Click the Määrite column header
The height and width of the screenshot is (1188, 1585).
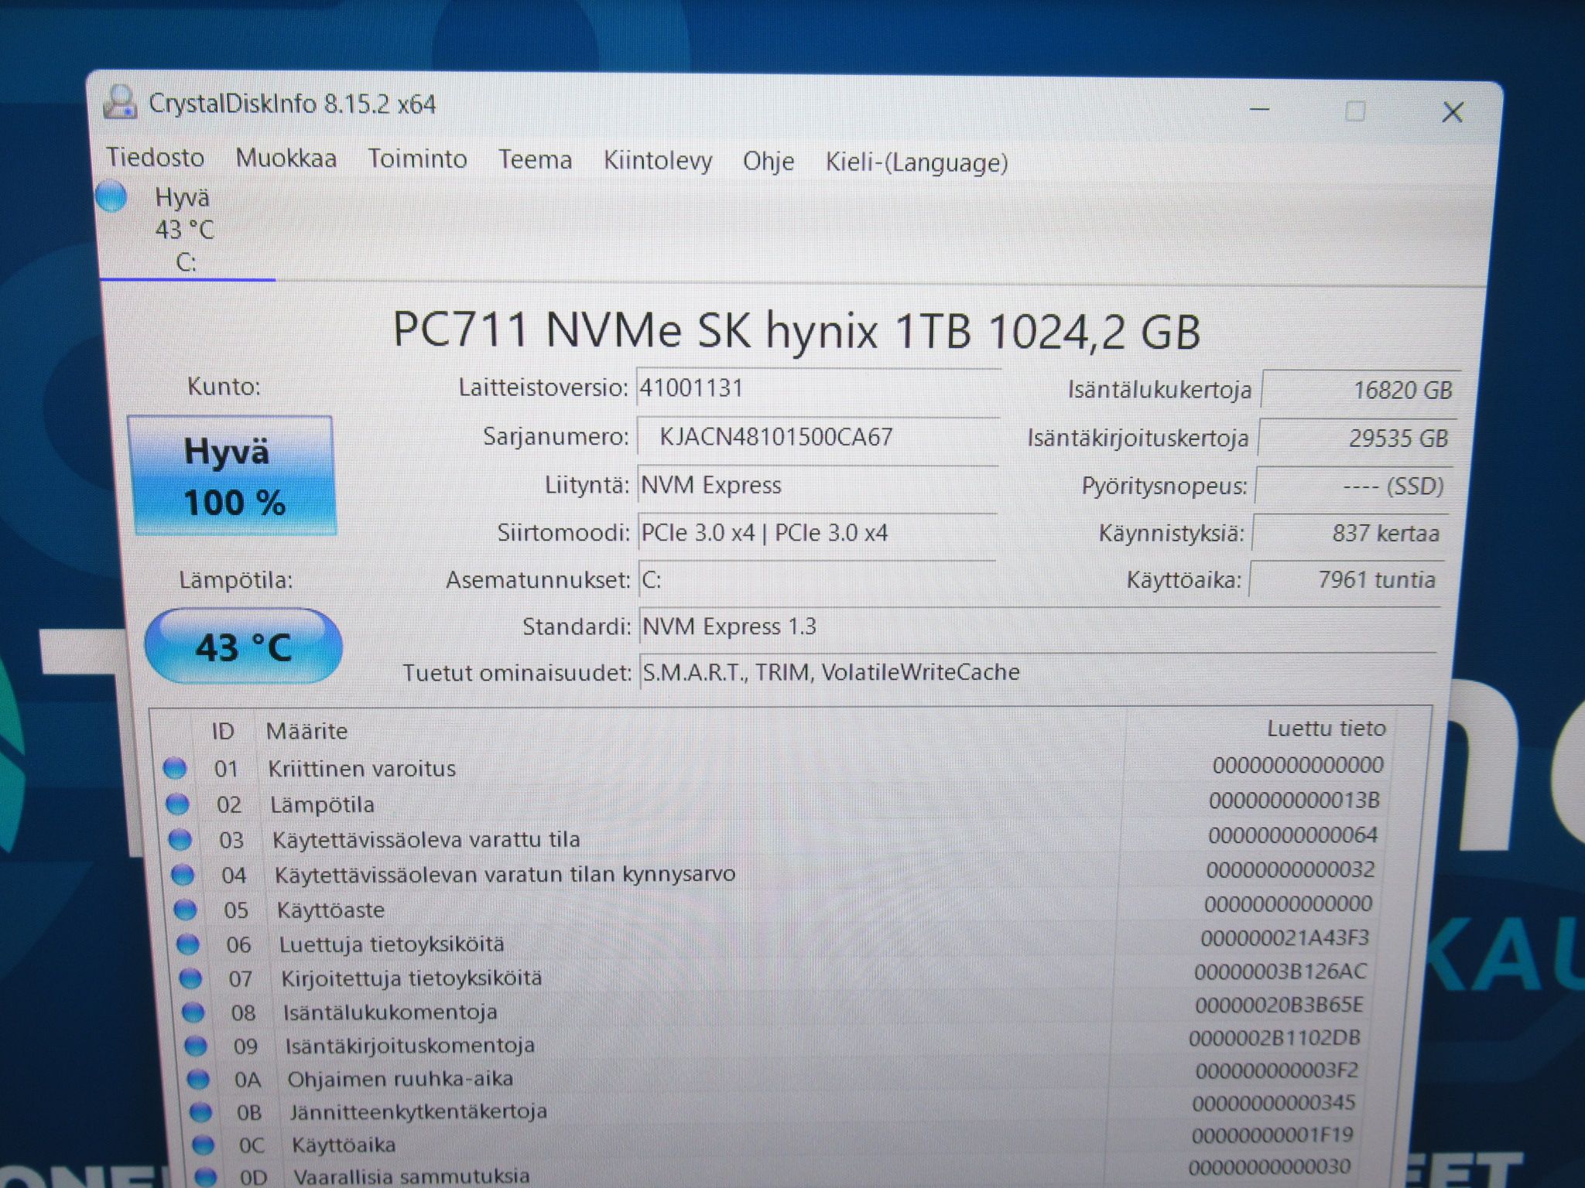click(306, 731)
